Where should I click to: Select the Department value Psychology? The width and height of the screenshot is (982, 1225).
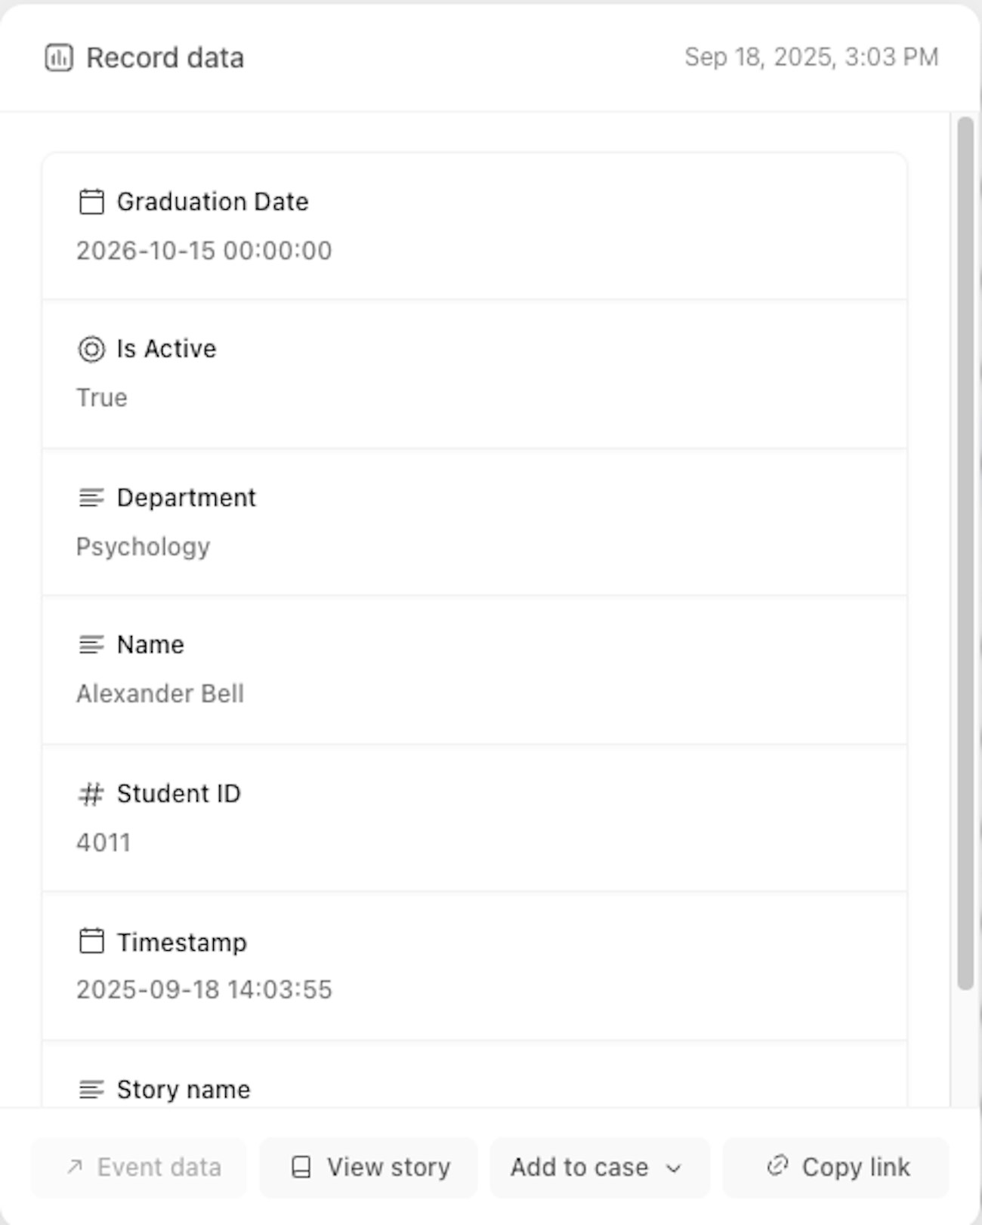pyautogui.click(x=144, y=547)
